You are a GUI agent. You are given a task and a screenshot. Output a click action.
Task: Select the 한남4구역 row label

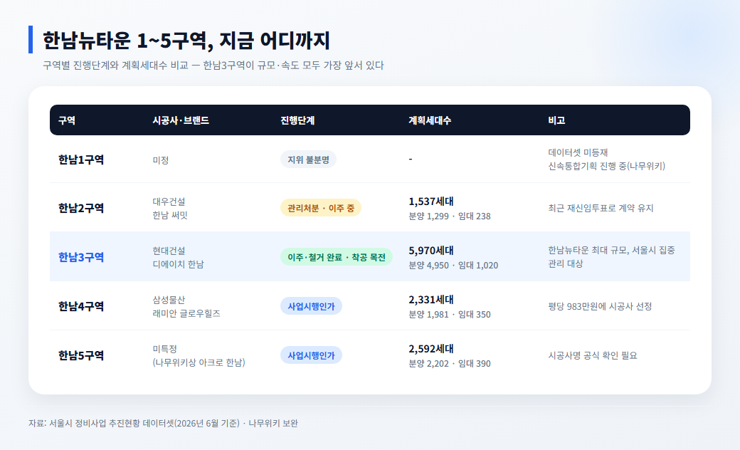click(x=81, y=306)
